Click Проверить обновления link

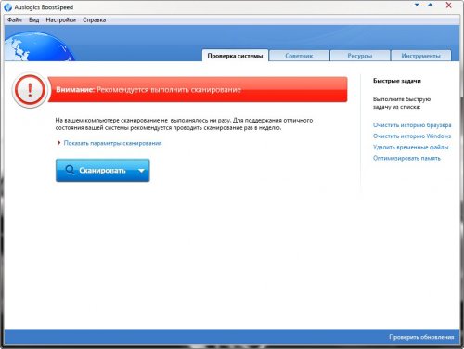(421, 337)
